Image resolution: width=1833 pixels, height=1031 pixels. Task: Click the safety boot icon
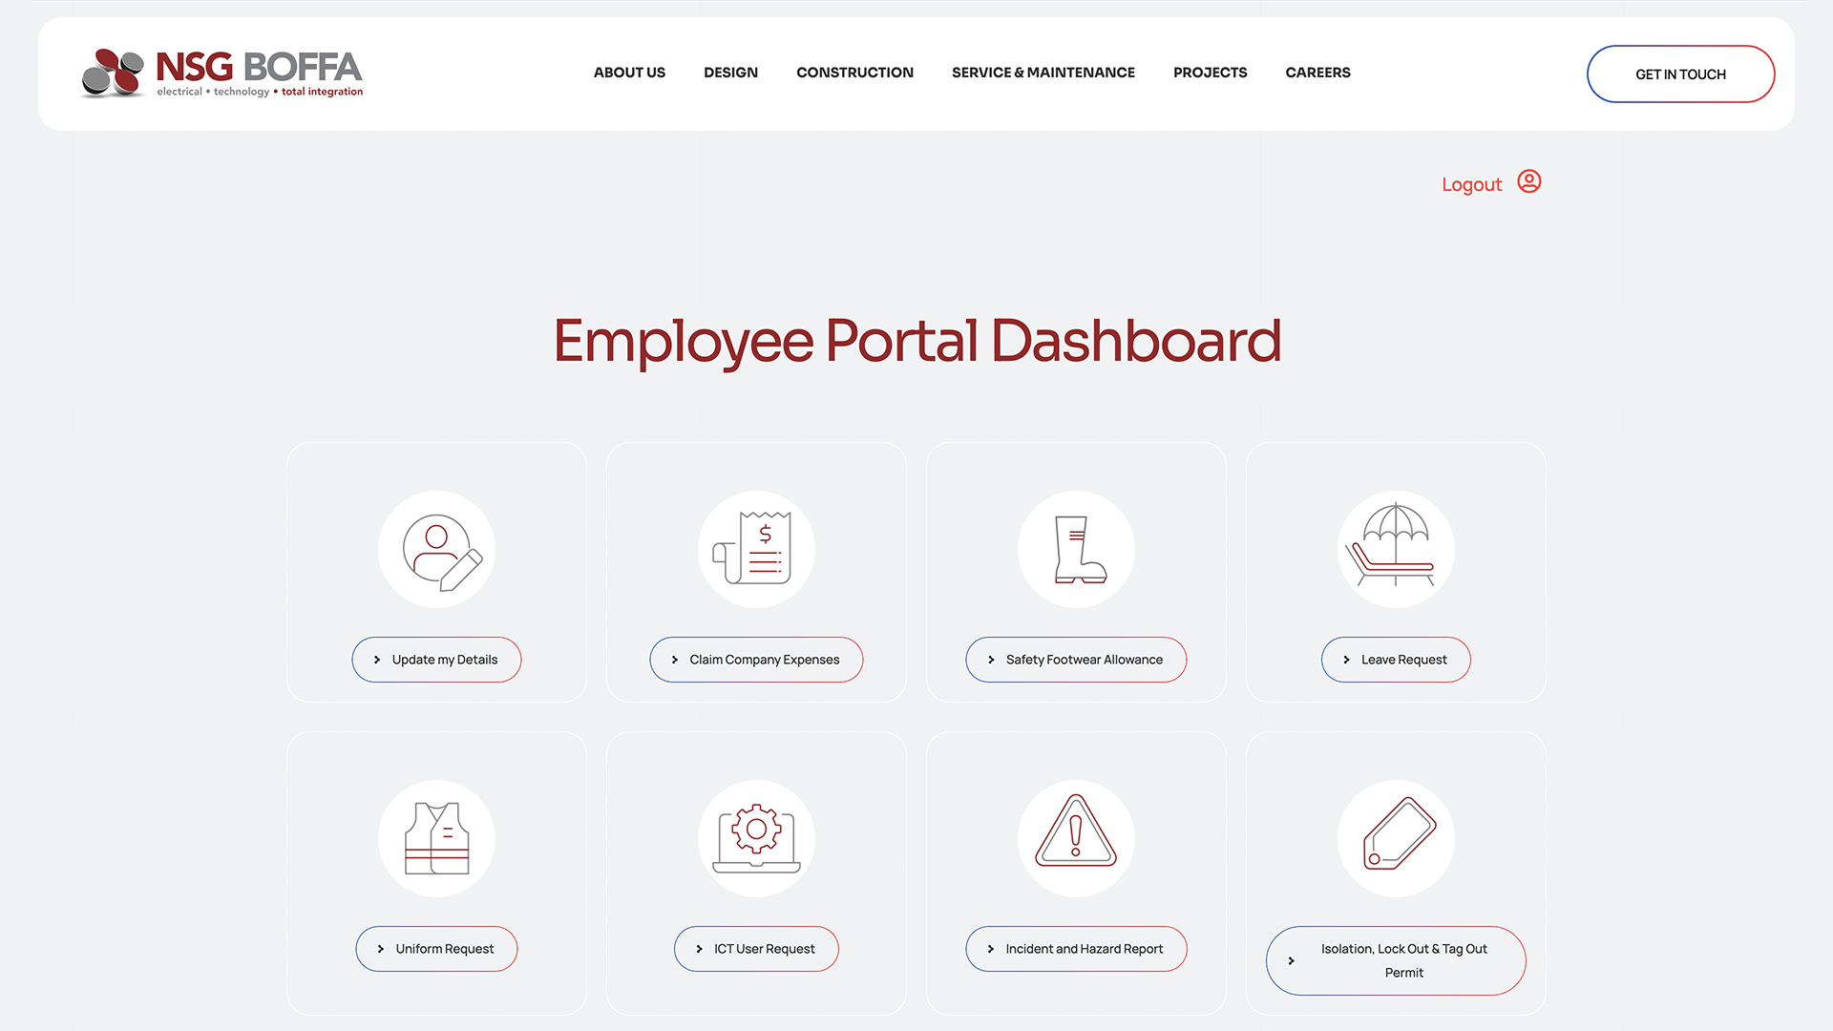[1076, 550]
